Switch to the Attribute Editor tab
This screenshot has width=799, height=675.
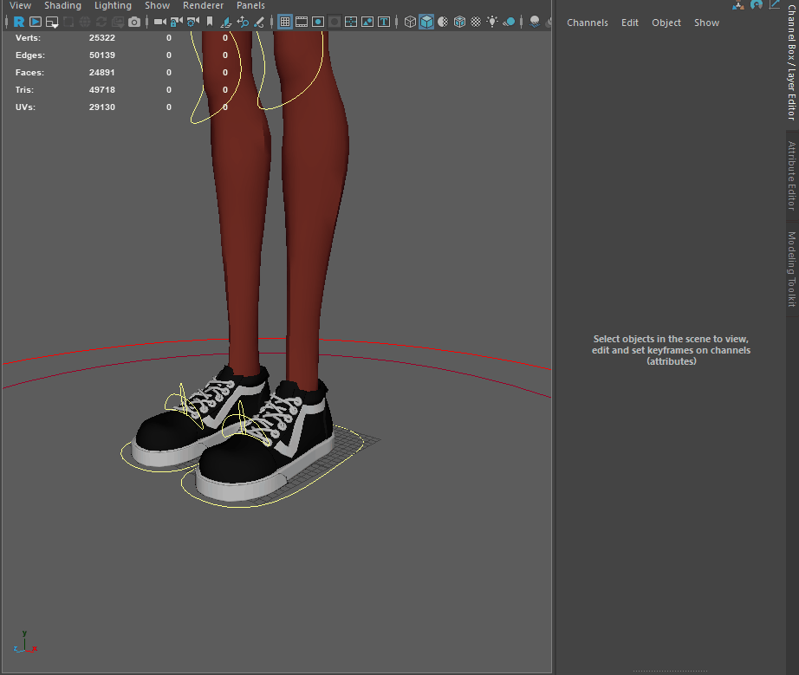tap(789, 175)
